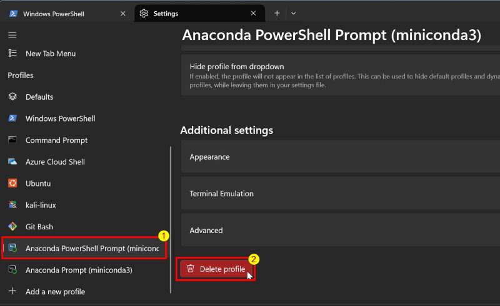
Task: Expand the Terminal Emulation section
Action: click(x=341, y=194)
